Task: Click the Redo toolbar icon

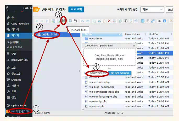Action: (x=87, y=21)
